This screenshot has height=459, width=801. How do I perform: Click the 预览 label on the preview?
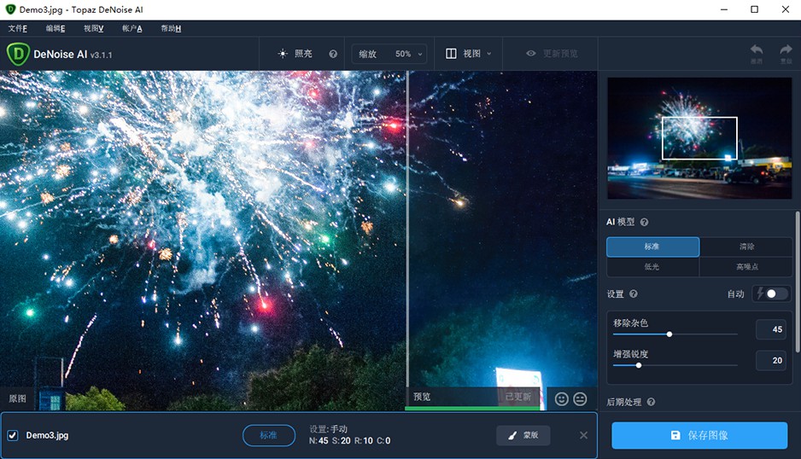[422, 398]
